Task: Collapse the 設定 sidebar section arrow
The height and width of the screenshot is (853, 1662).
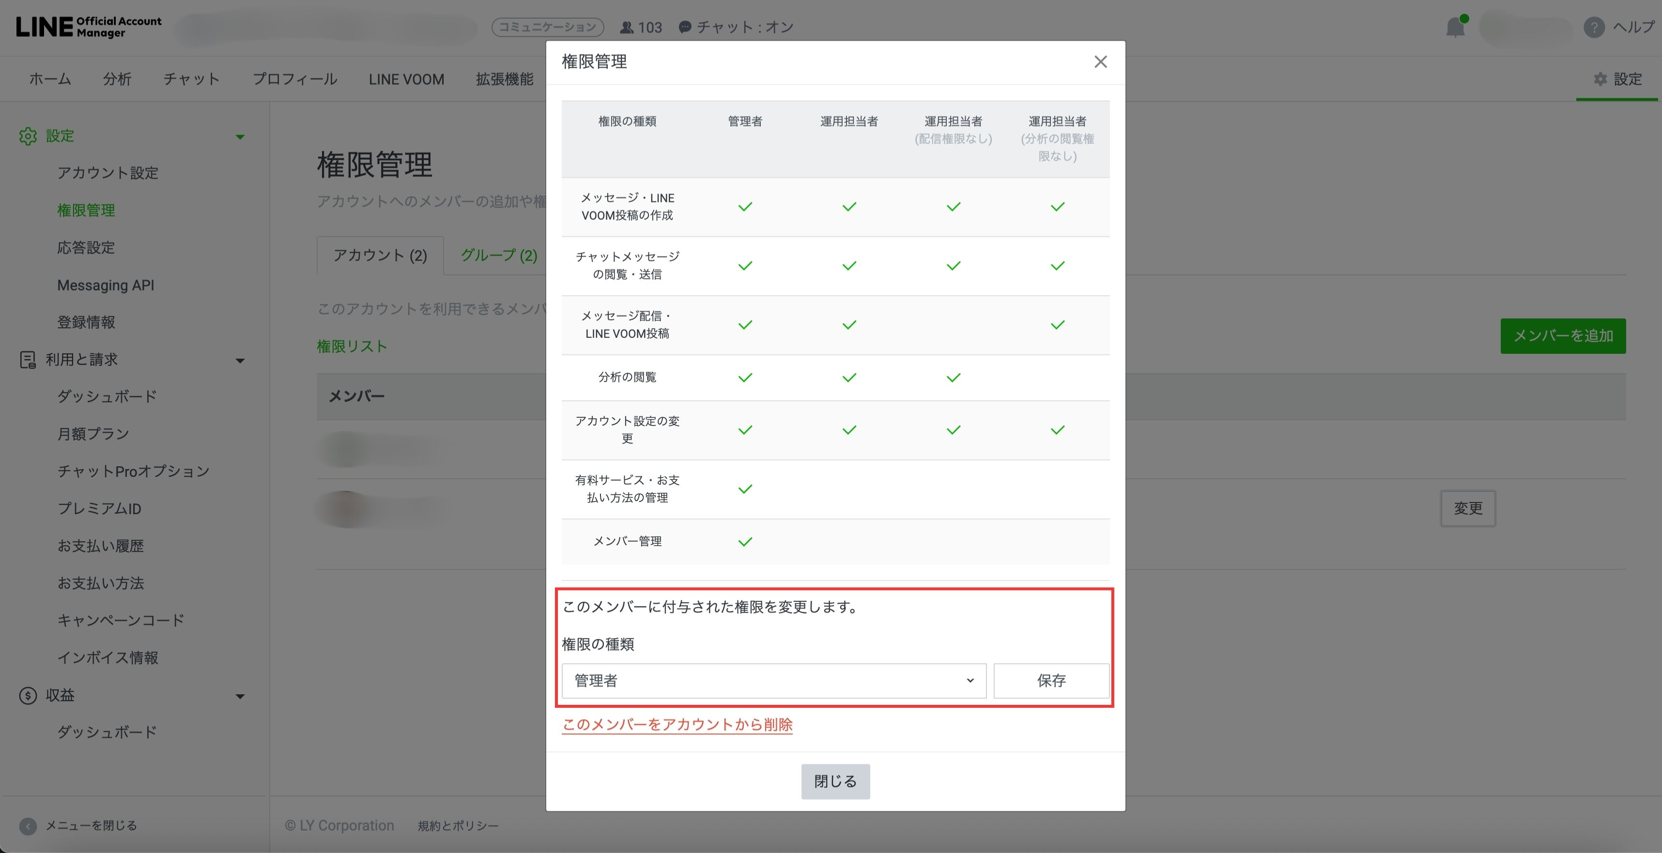Action: pyautogui.click(x=240, y=137)
